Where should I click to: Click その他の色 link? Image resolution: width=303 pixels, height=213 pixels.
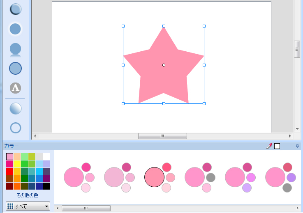pyautogui.click(x=27, y=195)
